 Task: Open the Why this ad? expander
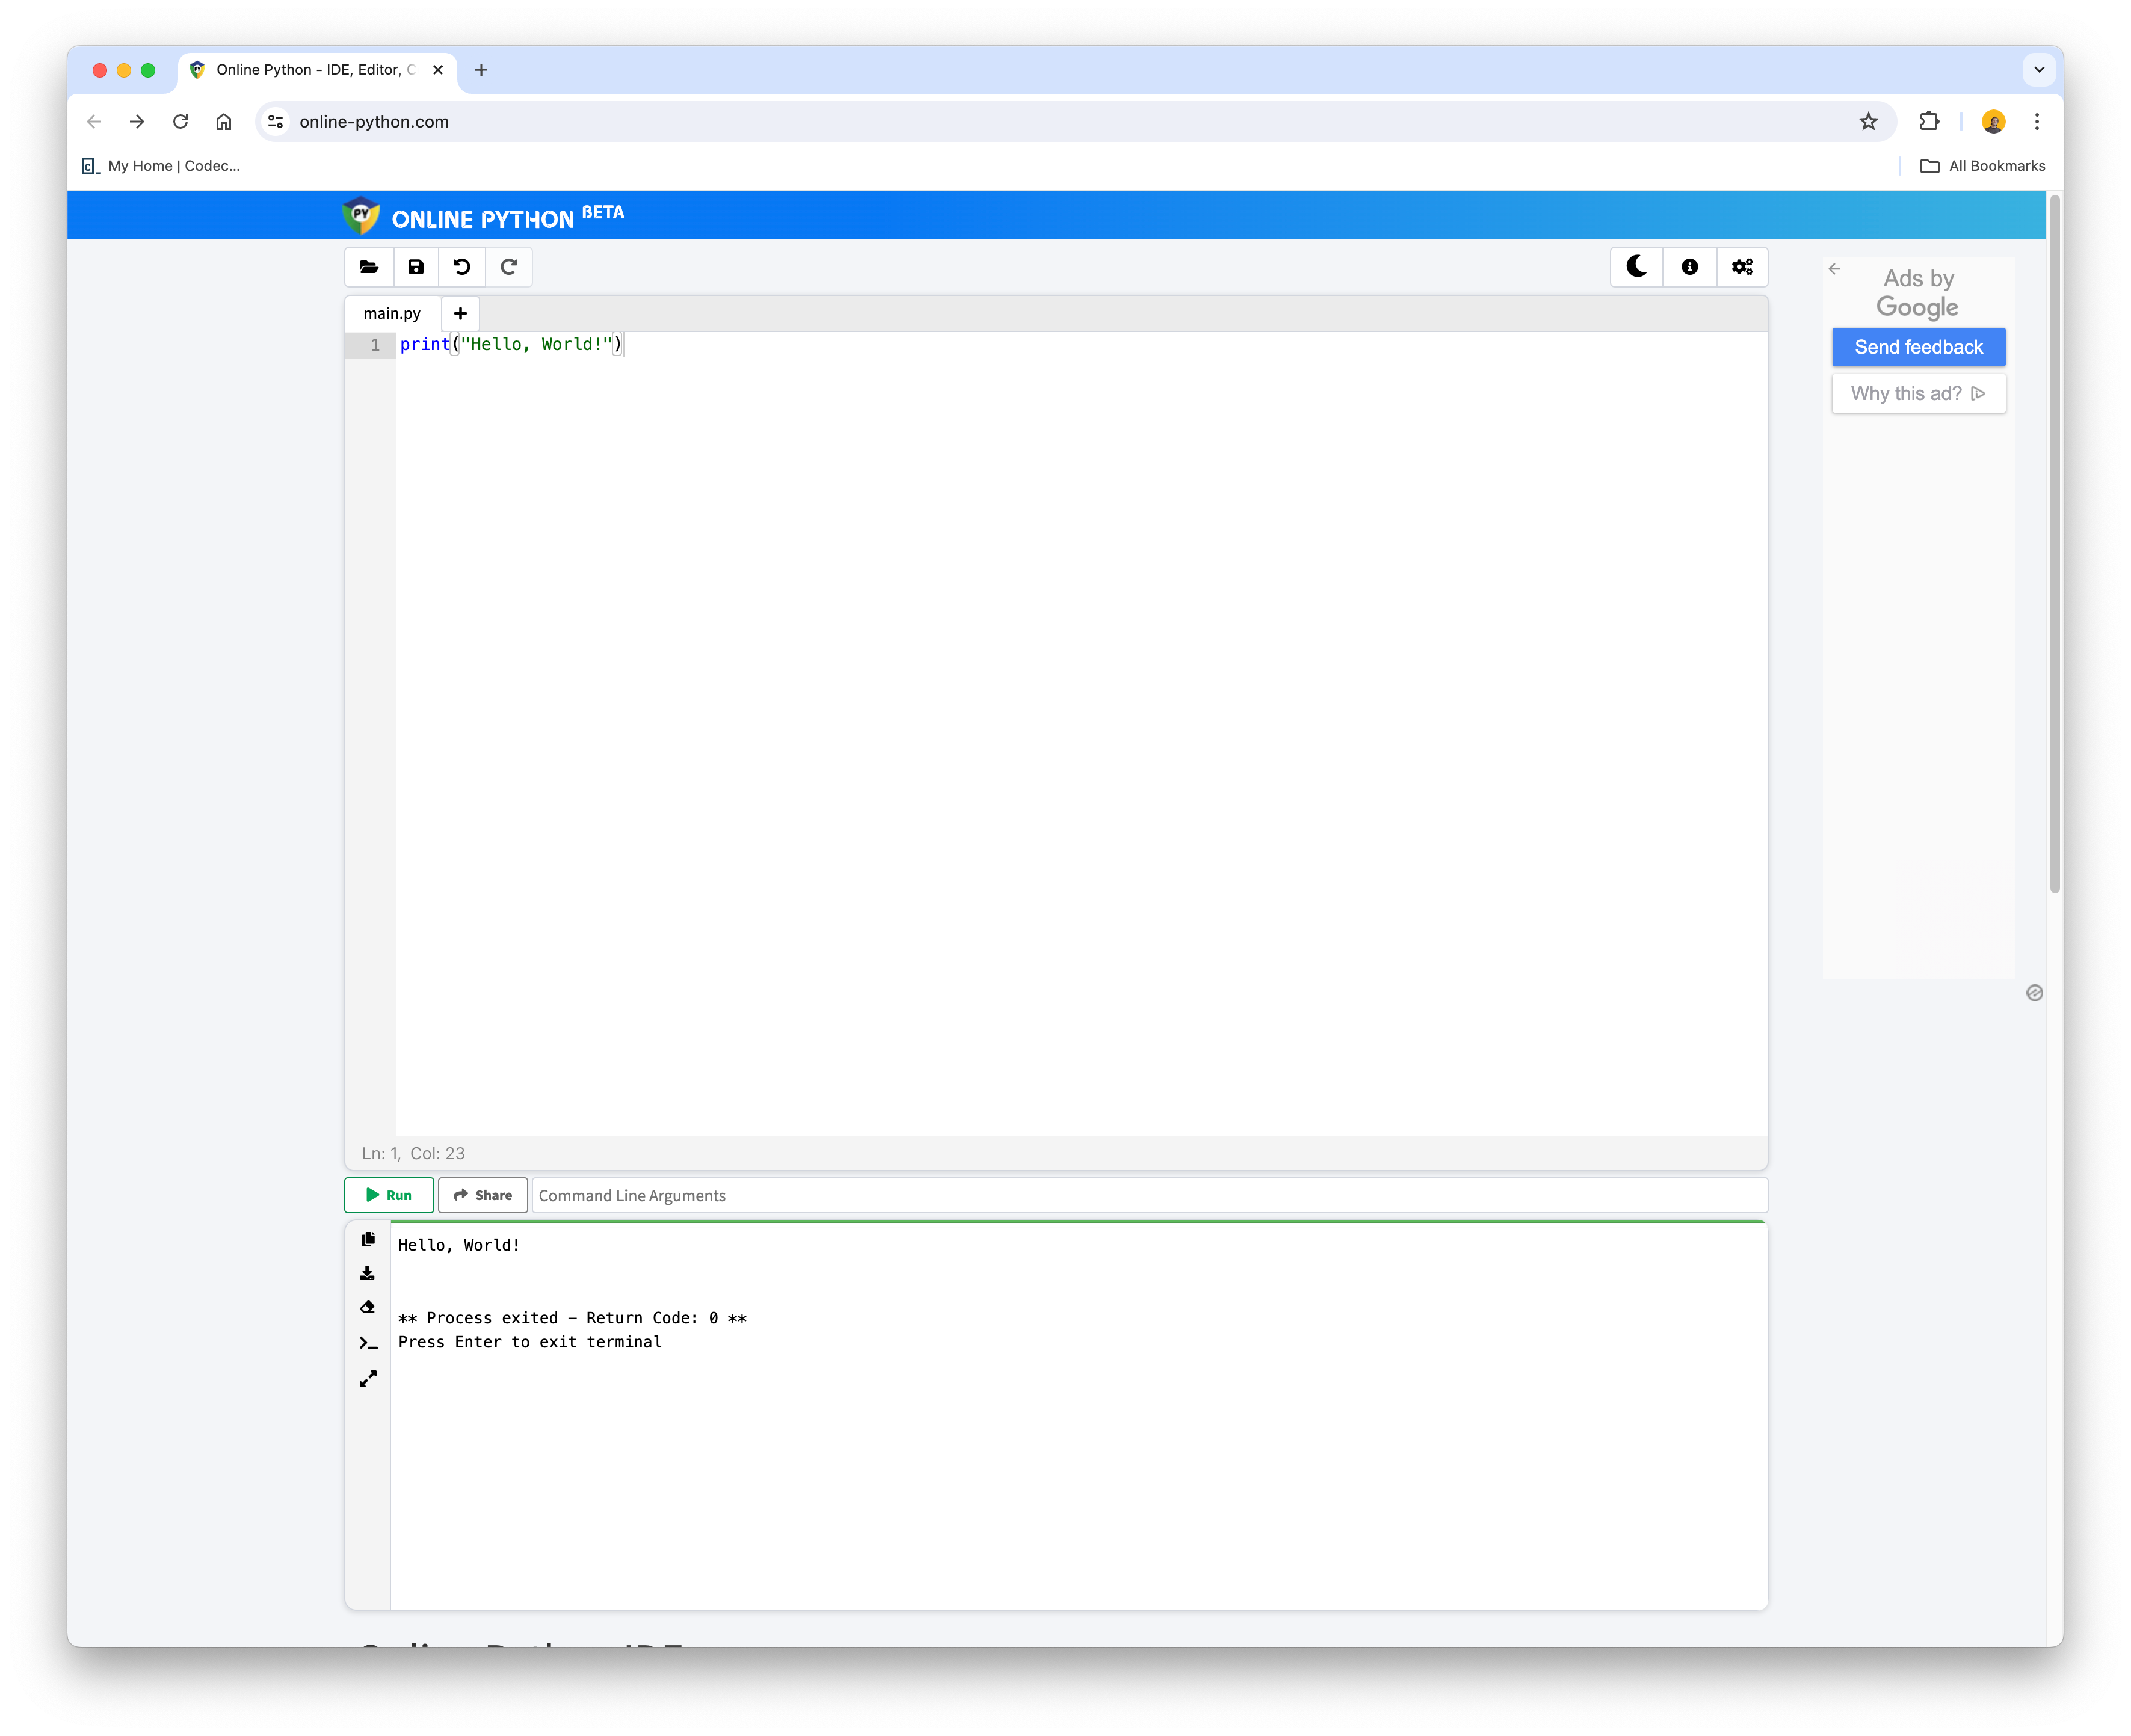(x=1918, y=393)
